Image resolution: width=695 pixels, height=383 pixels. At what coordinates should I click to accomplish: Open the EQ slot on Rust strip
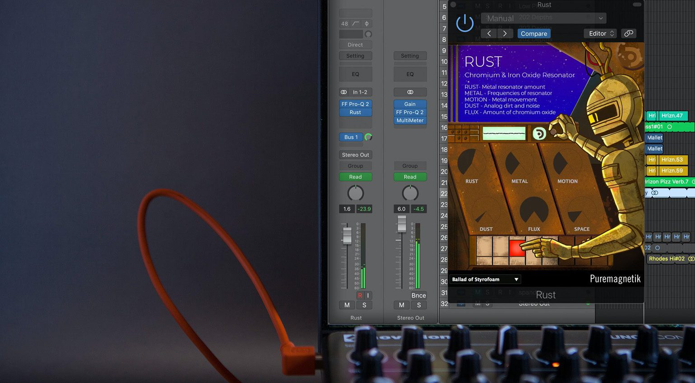(355, 74)
